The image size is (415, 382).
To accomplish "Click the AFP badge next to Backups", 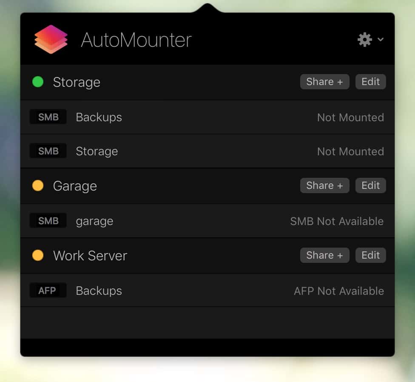I will click(x=48, y=290).
